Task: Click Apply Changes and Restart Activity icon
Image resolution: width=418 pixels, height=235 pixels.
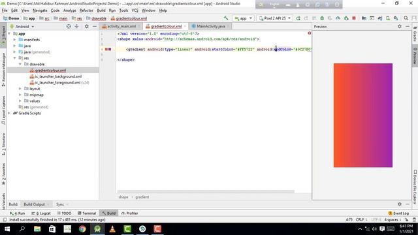Action: [306, 18]
